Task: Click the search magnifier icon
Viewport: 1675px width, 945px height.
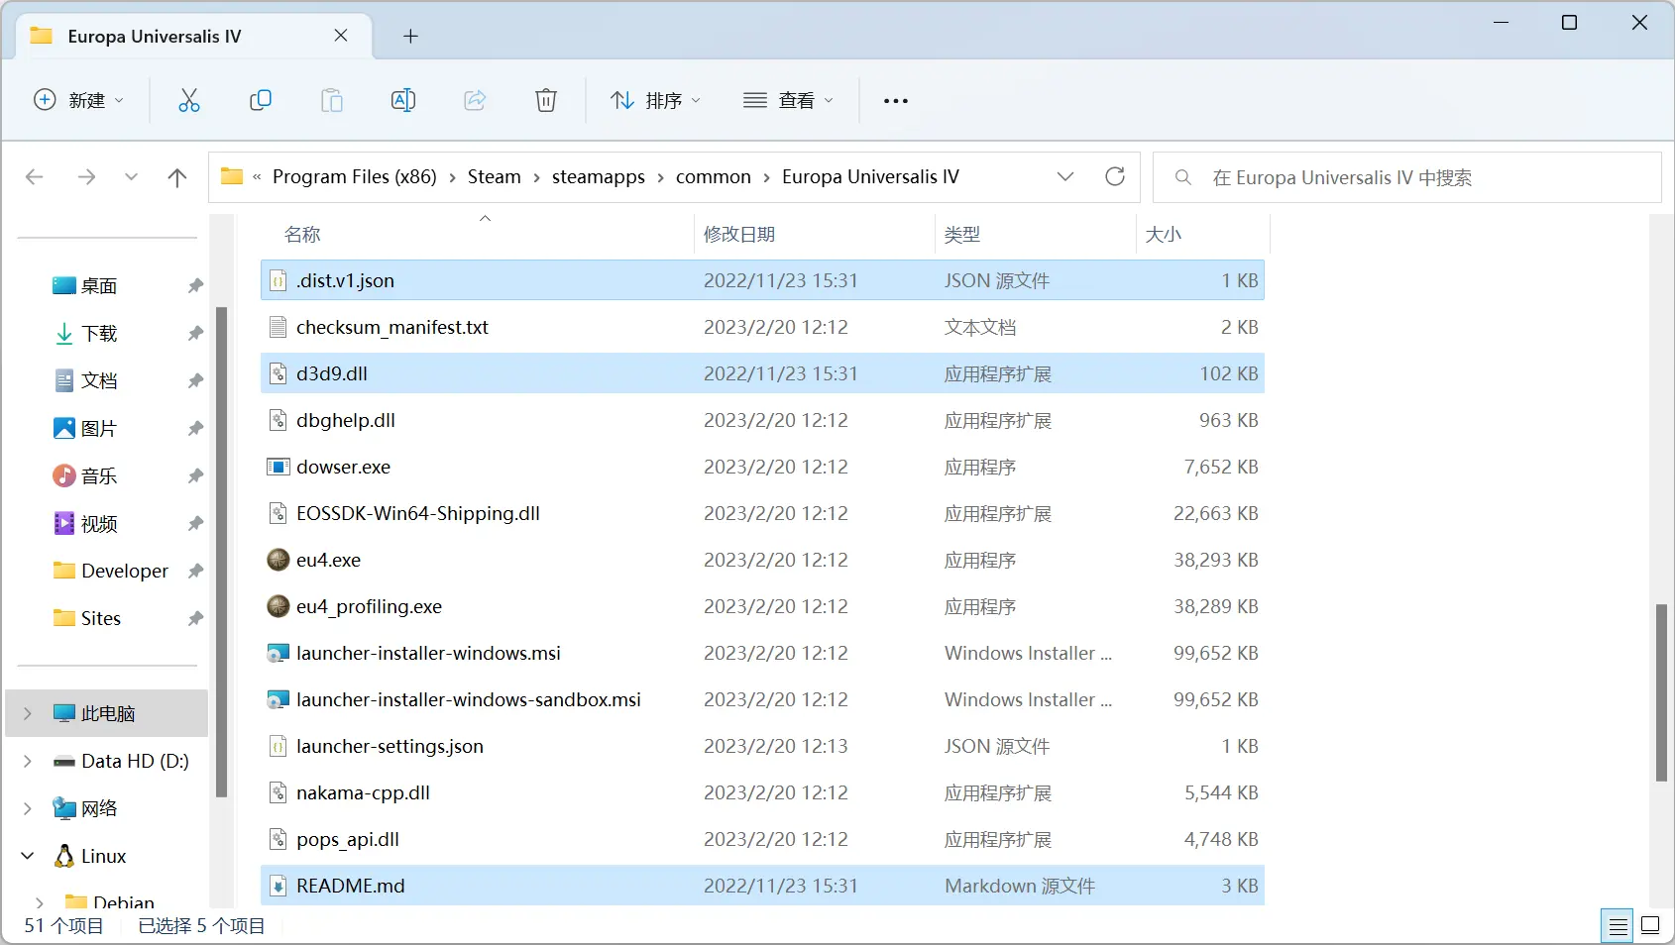Action: (1182, 177)
